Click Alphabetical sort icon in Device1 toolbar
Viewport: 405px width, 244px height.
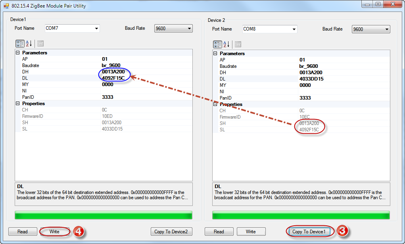click(29, 43)
